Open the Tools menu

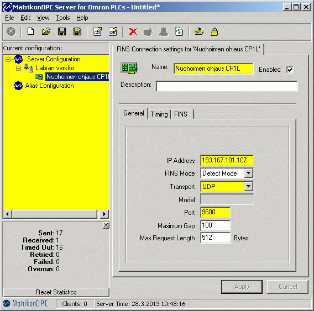[x=63, y=18]
